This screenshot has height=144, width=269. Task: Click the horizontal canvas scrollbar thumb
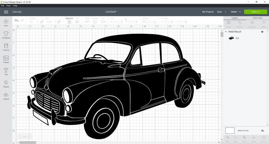click(x=28, y=142)
